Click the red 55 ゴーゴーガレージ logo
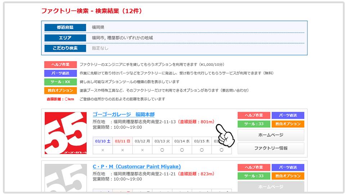Screen dimensions: 349x195 coord(65,133)
